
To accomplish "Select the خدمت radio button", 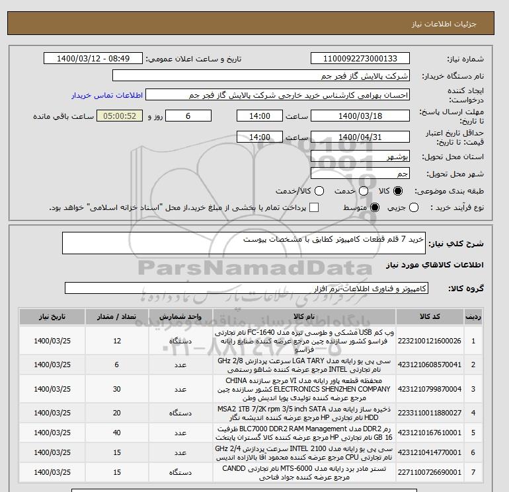I will [x=364, y=191].
